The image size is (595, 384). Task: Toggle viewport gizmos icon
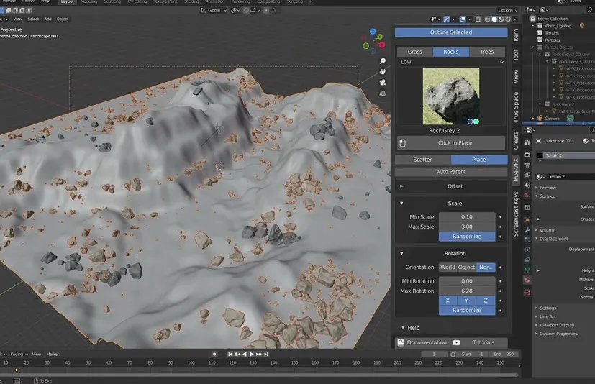pyautogui.click(x=447, y=19)
